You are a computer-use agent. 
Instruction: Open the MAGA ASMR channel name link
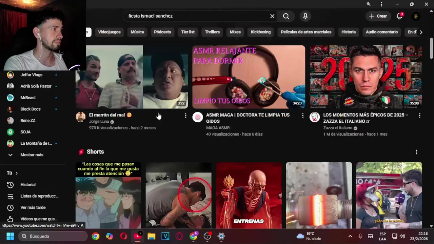click(x=218, y=128)
